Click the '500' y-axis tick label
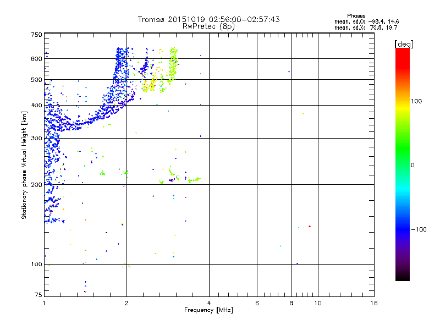Image resolution: width=440 pixels, height=330 pixels. [36, 80]
